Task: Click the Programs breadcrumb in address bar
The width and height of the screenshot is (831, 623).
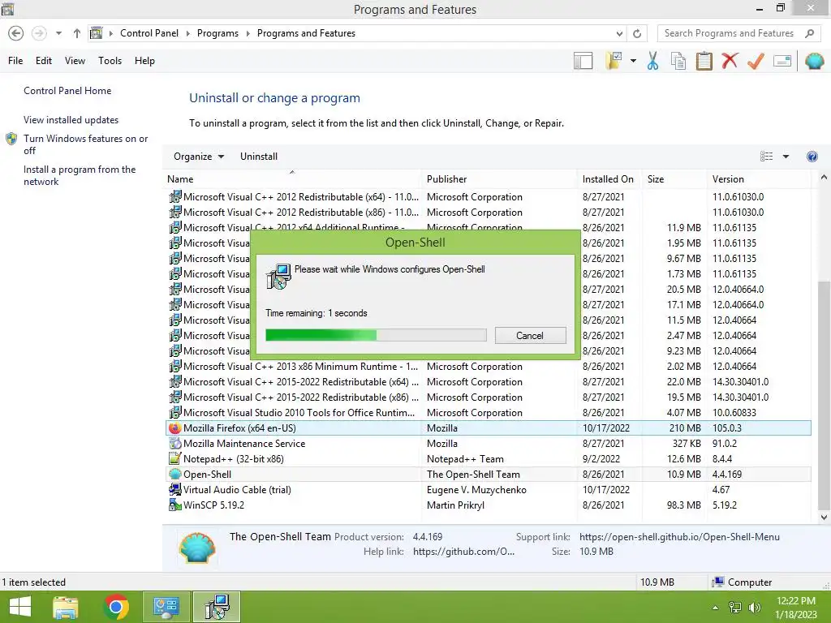Action: pyautogui.click(x=217, y=33)
